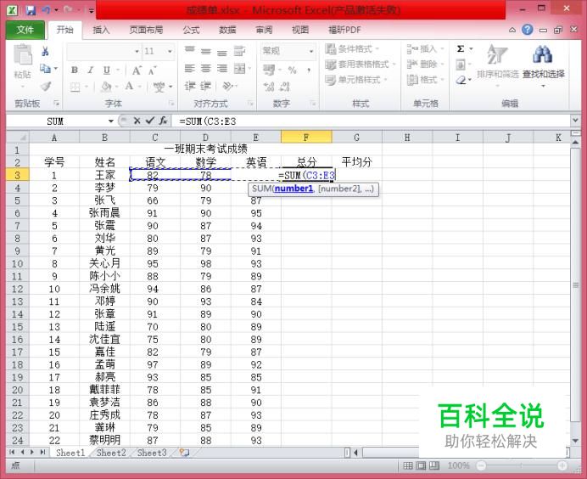Open the Name Box dropdown arrow
Viewport: 587px width, 479px height.
111,121
